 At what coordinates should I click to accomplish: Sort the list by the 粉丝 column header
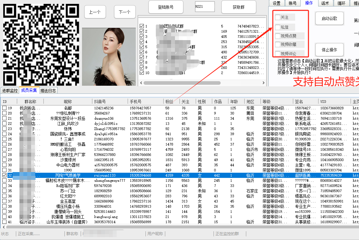pos(169,102)
